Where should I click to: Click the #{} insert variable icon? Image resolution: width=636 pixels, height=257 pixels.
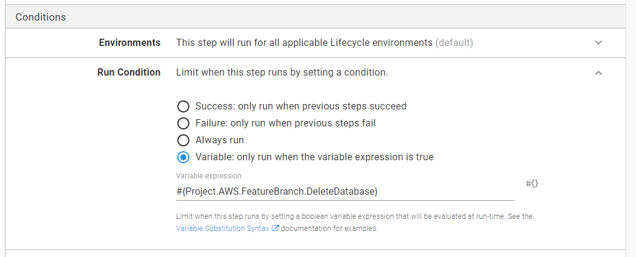(x=532, y=183)
